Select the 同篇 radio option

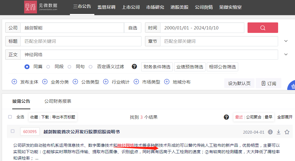click(x=27, y=67)
